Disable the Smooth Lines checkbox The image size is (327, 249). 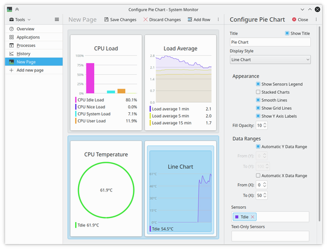coord(258,100)
